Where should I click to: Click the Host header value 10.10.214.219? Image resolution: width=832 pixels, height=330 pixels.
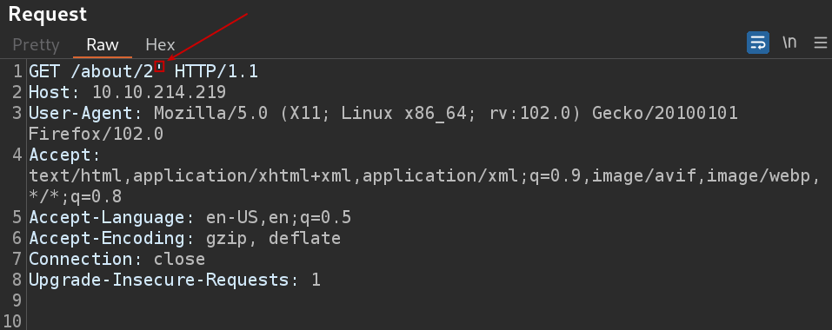pos(159,92)
